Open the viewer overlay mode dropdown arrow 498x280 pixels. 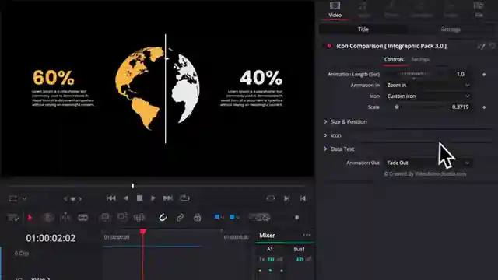24,199
